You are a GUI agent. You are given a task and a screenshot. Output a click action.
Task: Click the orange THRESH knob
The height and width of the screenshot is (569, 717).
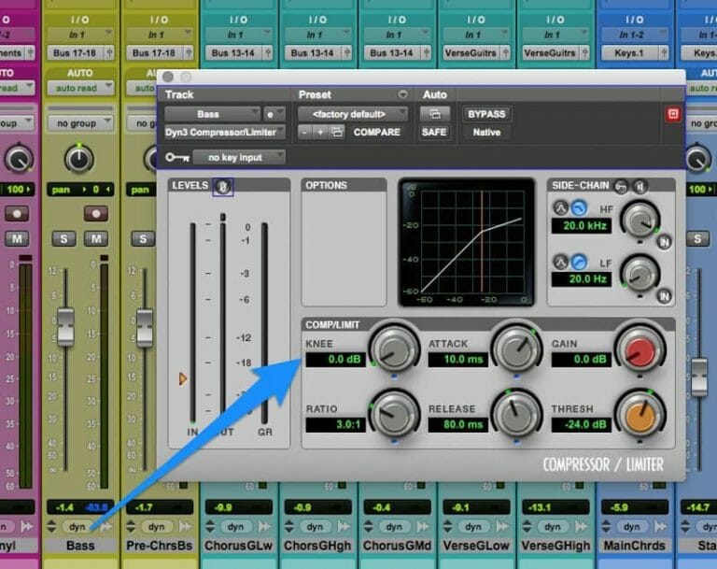[640, 415]
